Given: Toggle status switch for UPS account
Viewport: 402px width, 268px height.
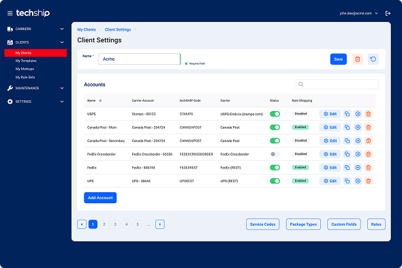Looking at the screenshot, I should pos(275,181).
